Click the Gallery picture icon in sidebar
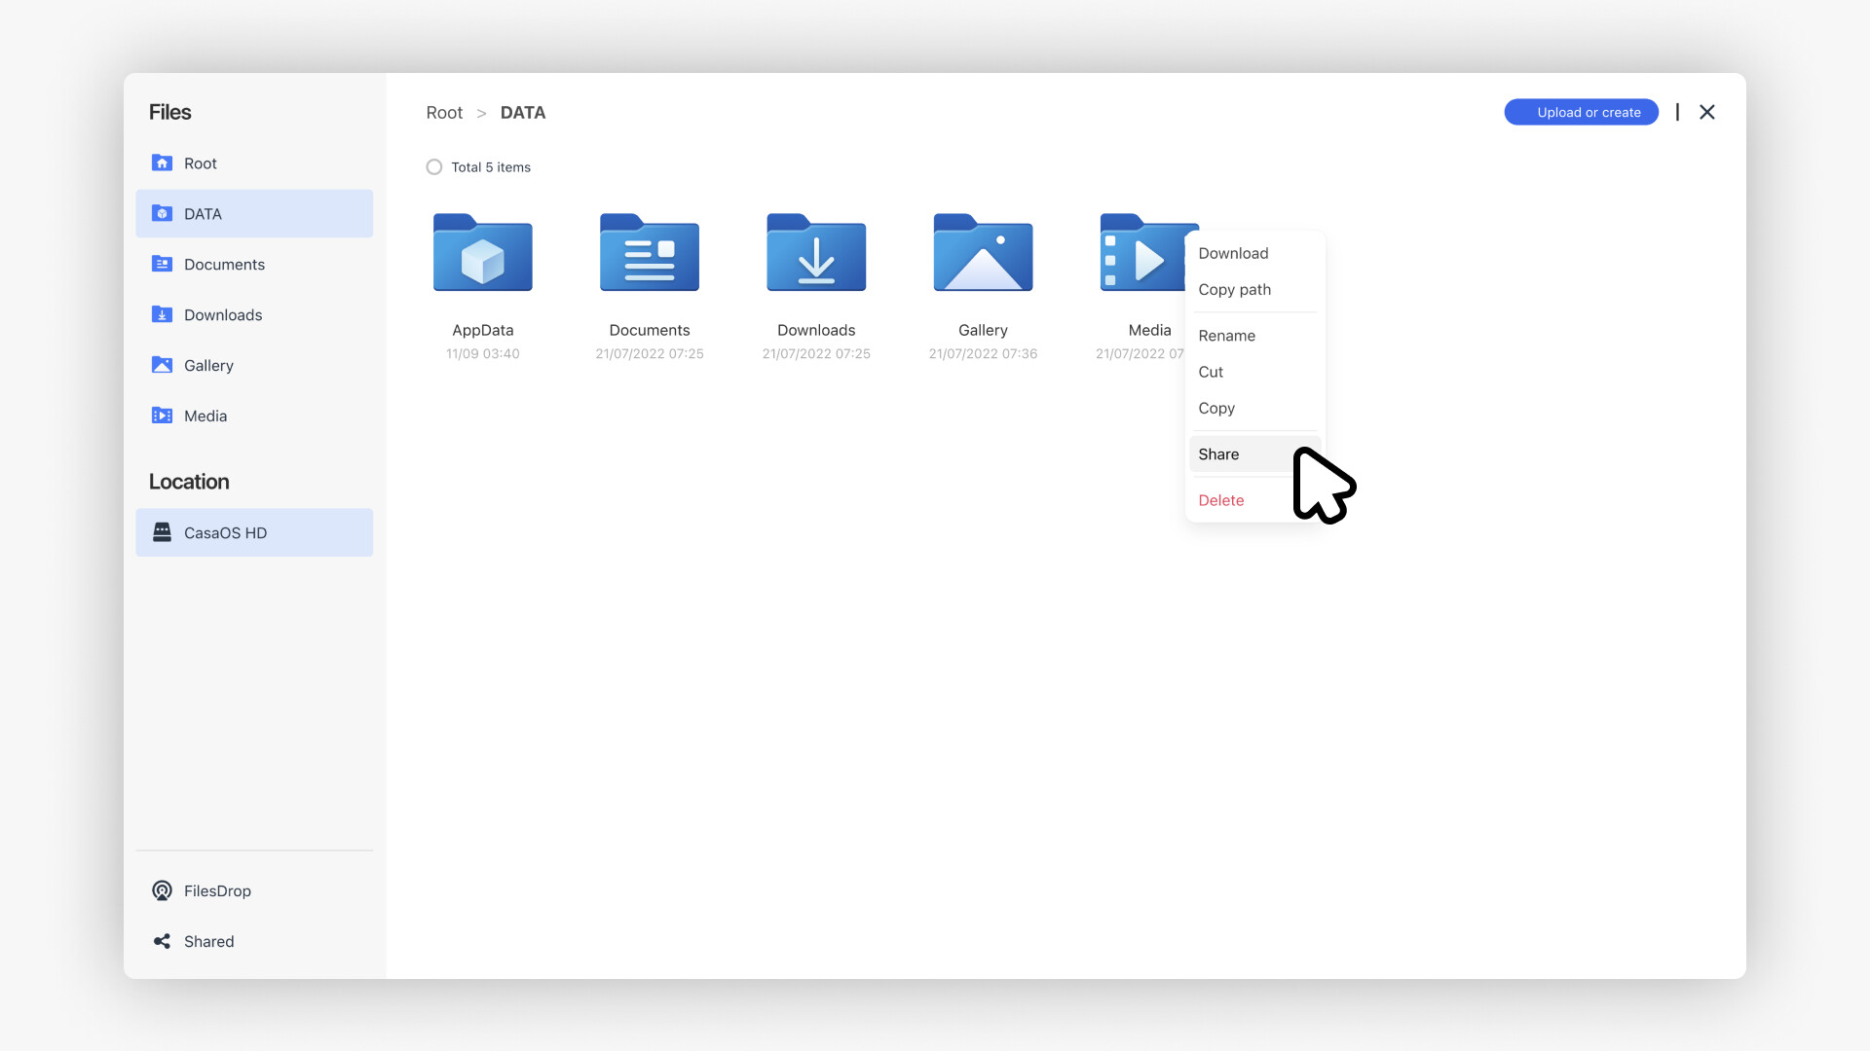Viewport: 1870px width, 1051px height. point(162,365)
